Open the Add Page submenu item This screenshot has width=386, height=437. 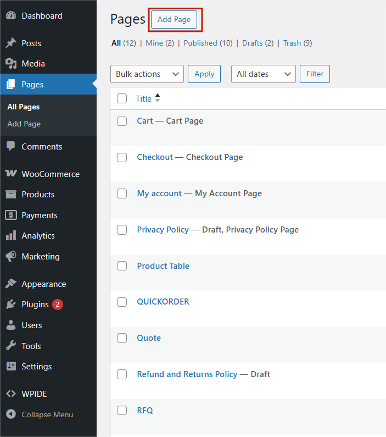pos(24,124)
